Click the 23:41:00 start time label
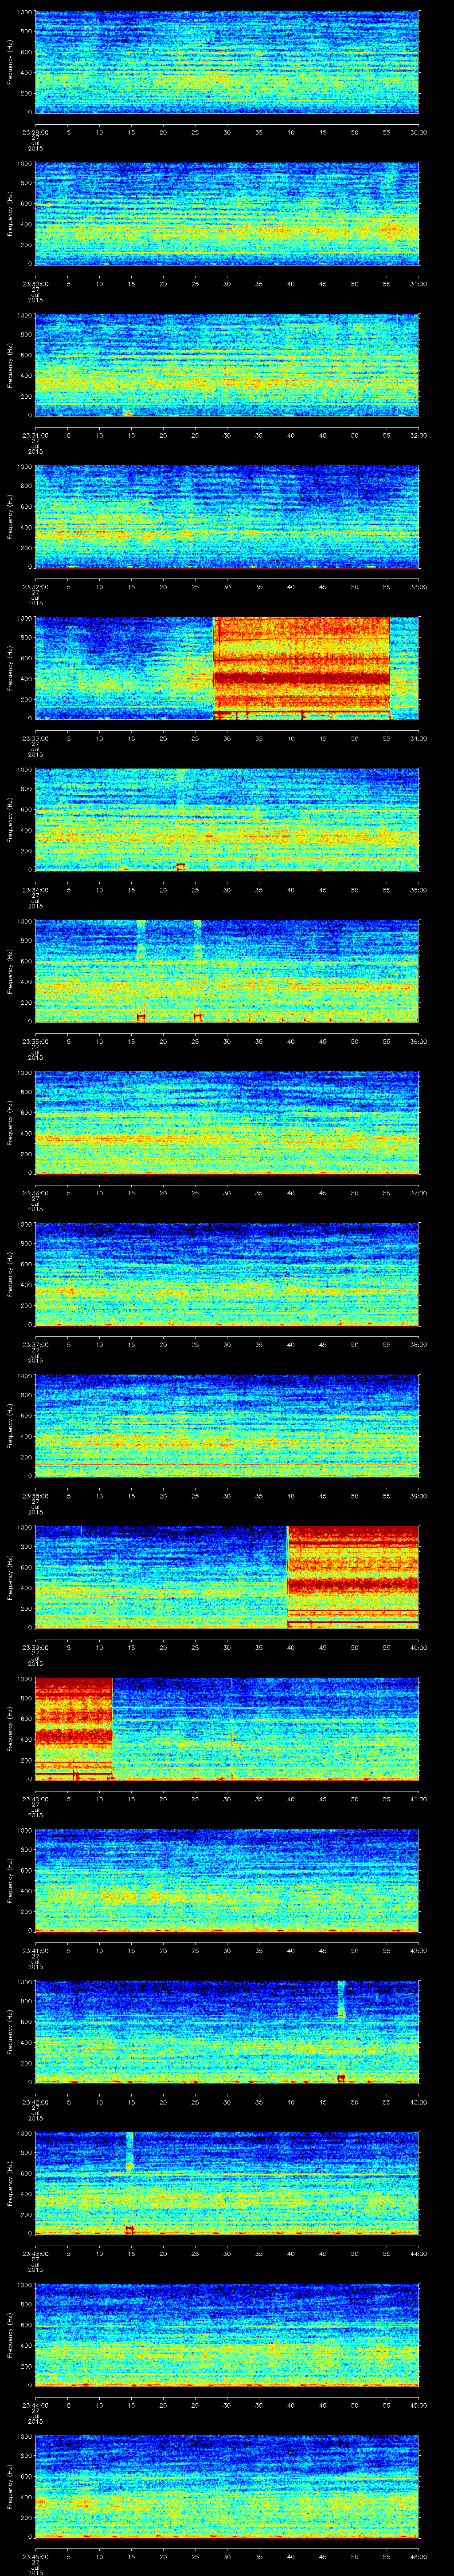454x2576 pixels. pos(35,1950)
